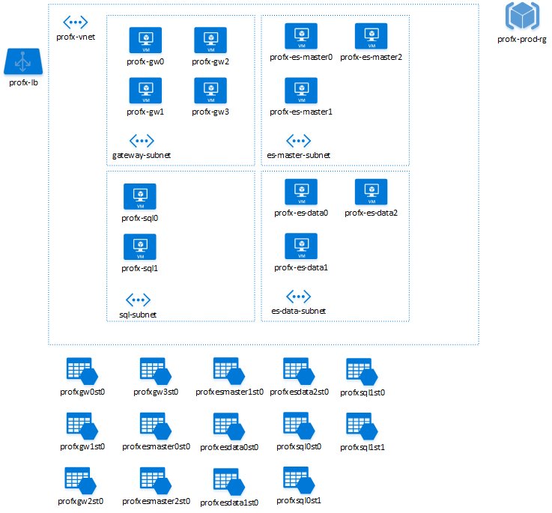
Task: Select the profxgw1st0 storage icon
Action: (82, 426)
